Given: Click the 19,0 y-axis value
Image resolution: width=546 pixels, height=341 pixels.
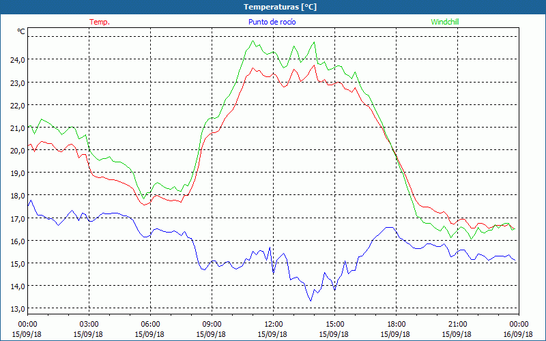Looking at the screenshot, I should pos(17,173).
